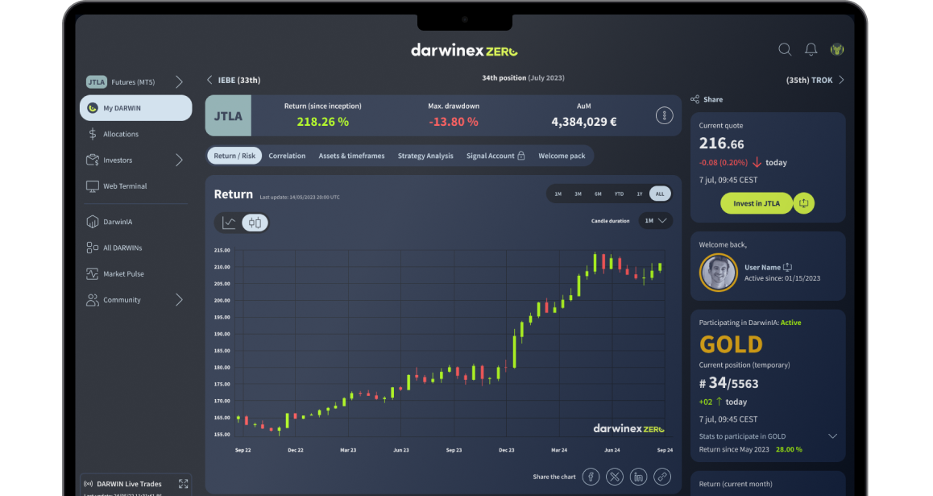Screen dimensions: 933x496
Task: Click the Market Pulse icon
Action: 92,274
